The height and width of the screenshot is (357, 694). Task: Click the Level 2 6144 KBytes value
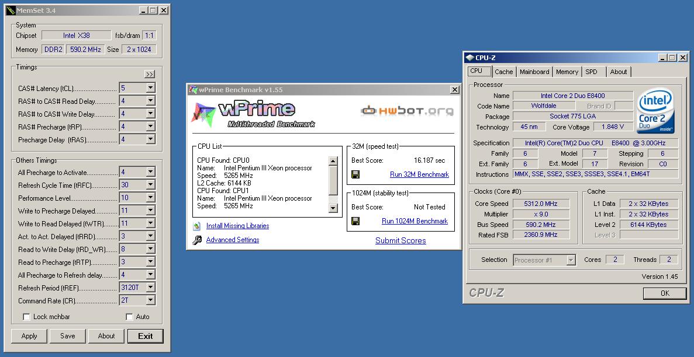click(649, 225)
